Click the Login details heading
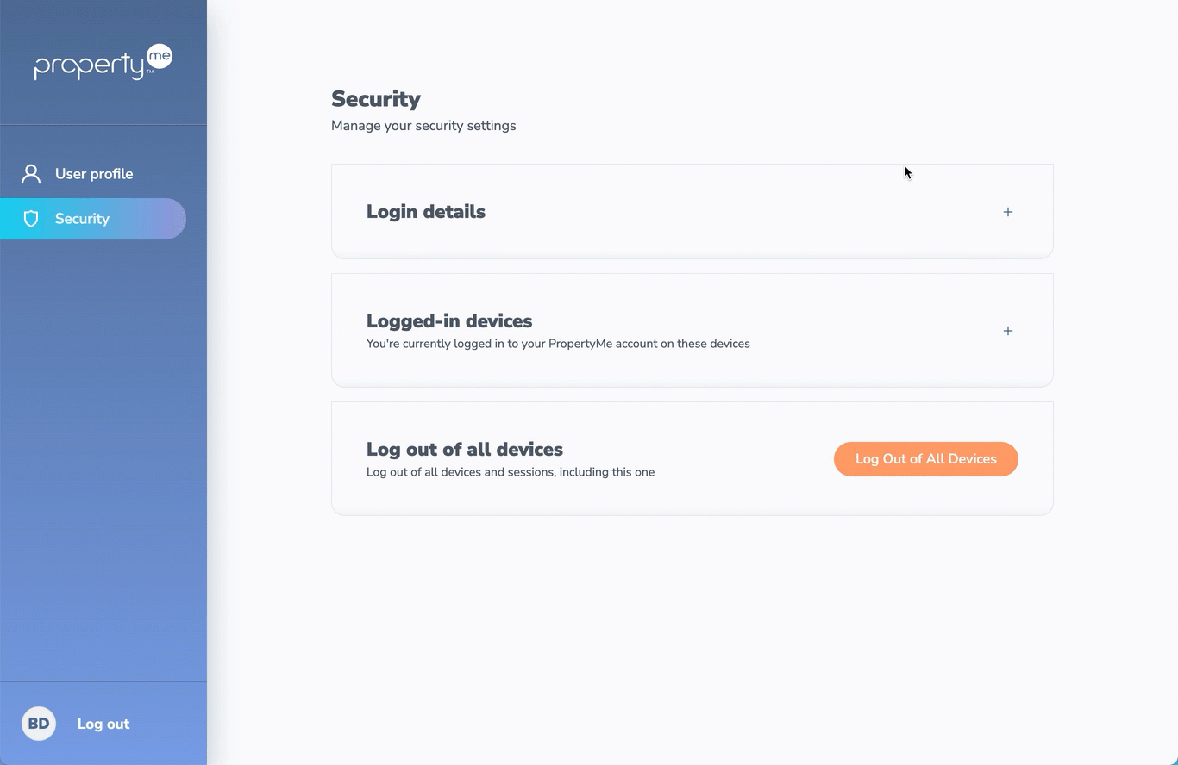Screen dimensions: 1178x765 [x=426, y=212]
